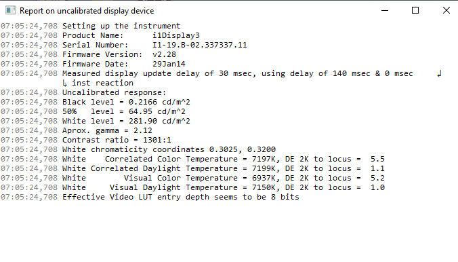Maximize the report window

click(415, 11)
